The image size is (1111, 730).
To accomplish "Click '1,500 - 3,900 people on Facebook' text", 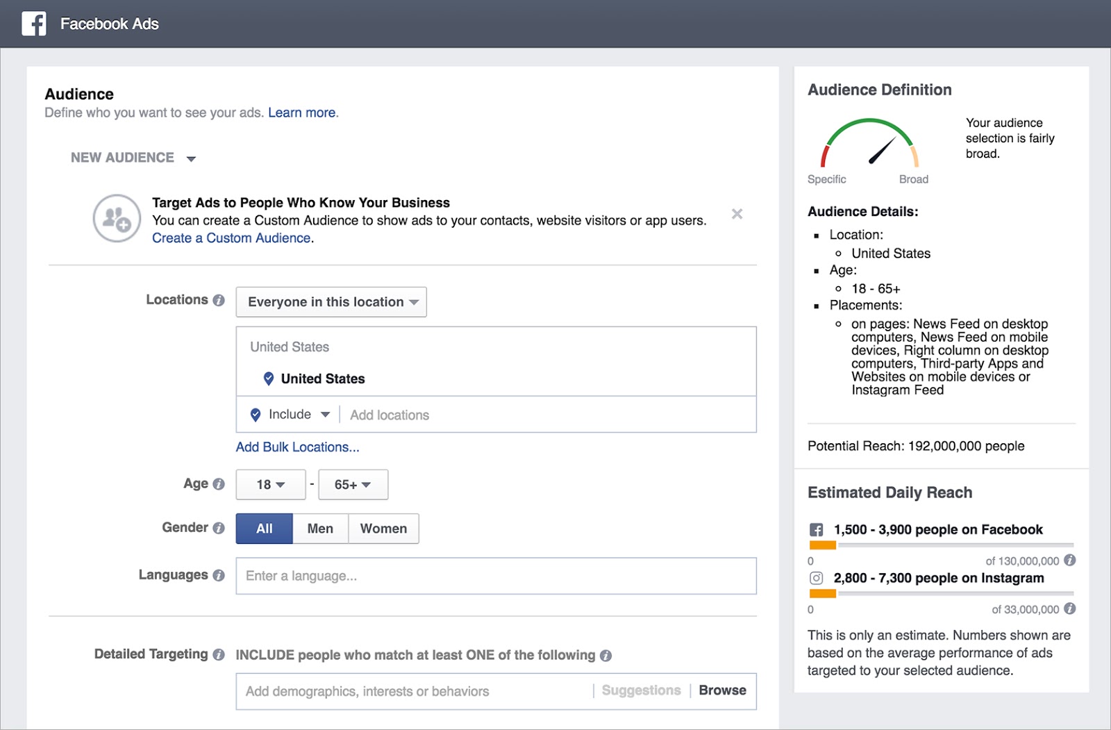I will [x=938, y=529].
